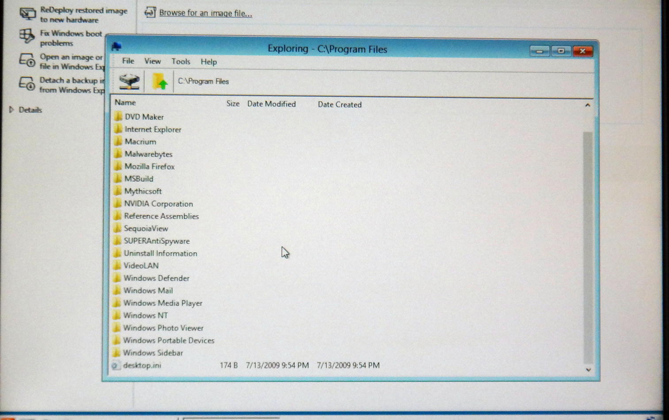Viewport: 669px width, 420px height.
Task: Click the drive selection icon in the toolbar
Action: [129, 81]
